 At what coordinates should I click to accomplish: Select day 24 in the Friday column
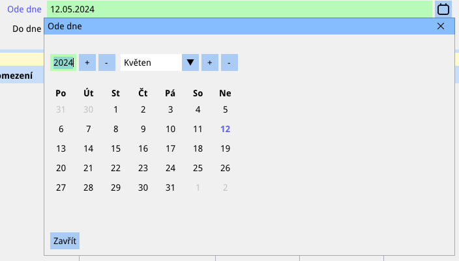(x=171, y=168)
